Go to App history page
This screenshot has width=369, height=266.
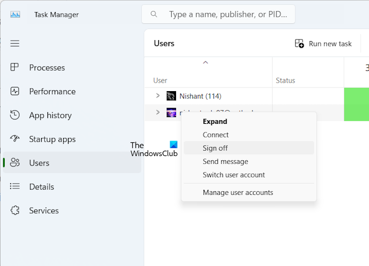(x=72, y=115)
